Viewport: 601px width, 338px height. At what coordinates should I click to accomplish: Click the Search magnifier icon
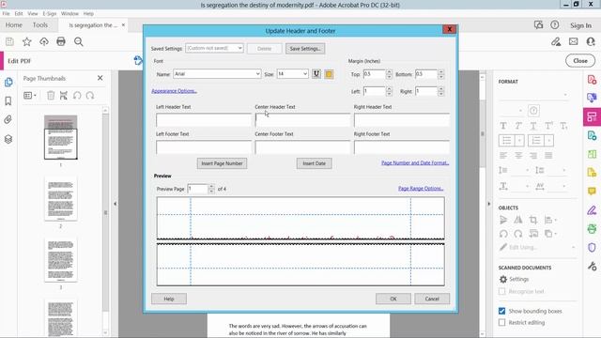[x=79, y=41]
